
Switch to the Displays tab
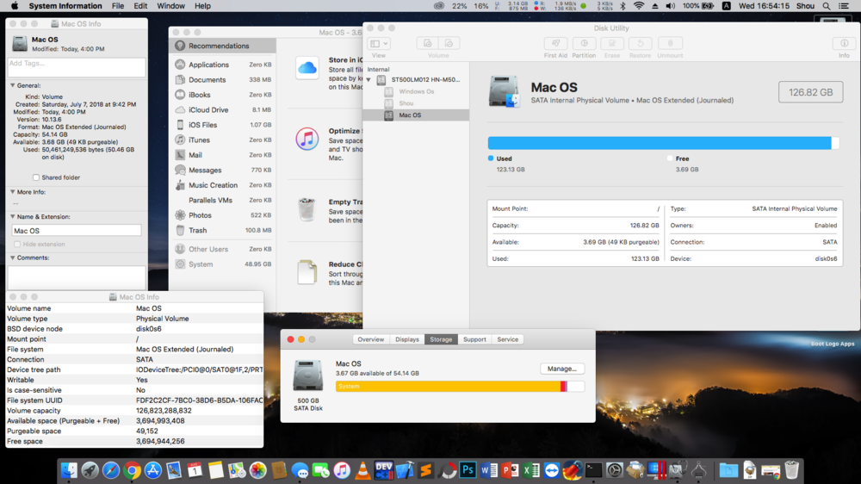pos(407,339)
